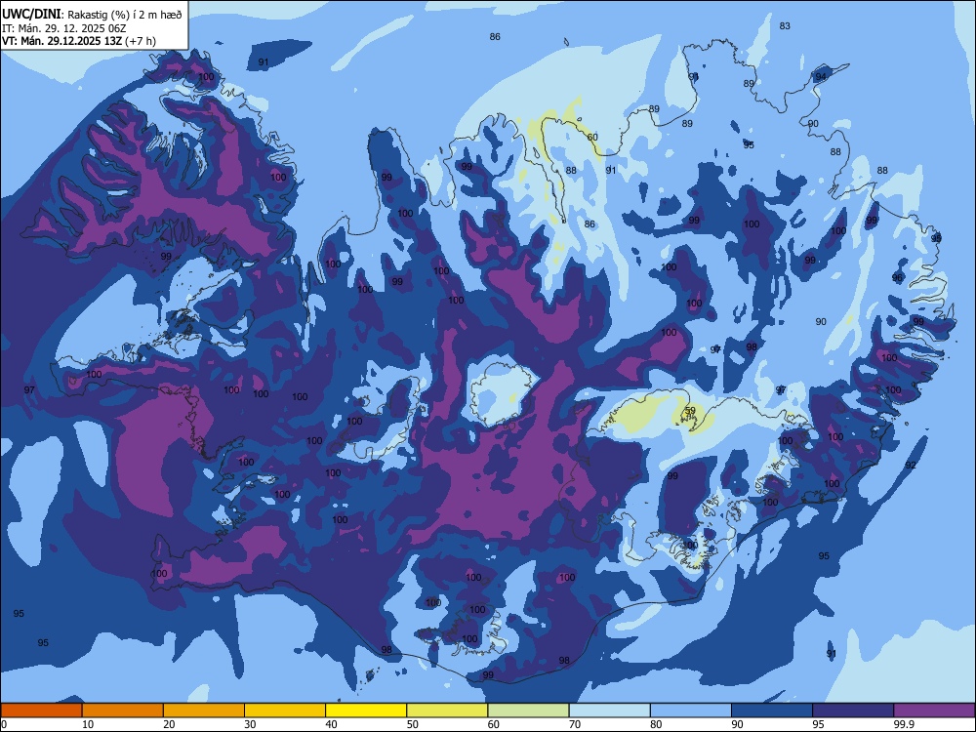The height and width of the screenshot is (732, 976).
Task: Select the '20' tick label under the legend
Action: [x=169, y=724]
